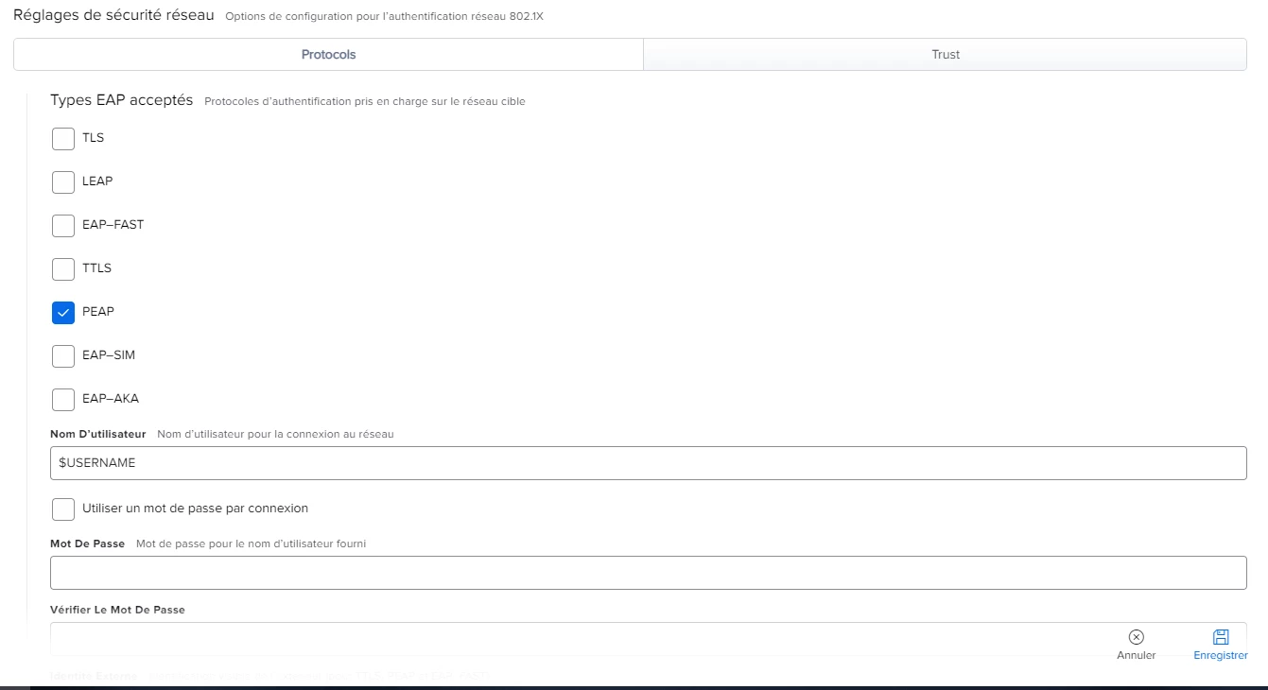Image resolution: width=1268 pixels, height=690 pixels.
Task: Open the Trust tab
Action: tap(946, 55)
